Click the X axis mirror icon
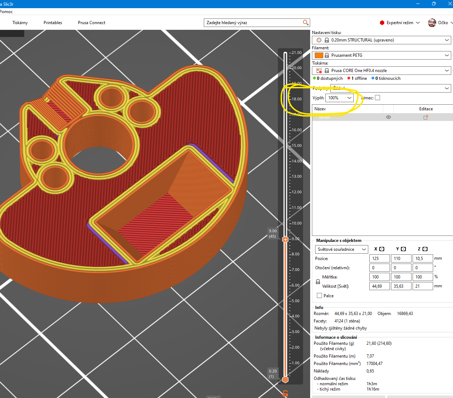453x398 pixels. point(382,249)
